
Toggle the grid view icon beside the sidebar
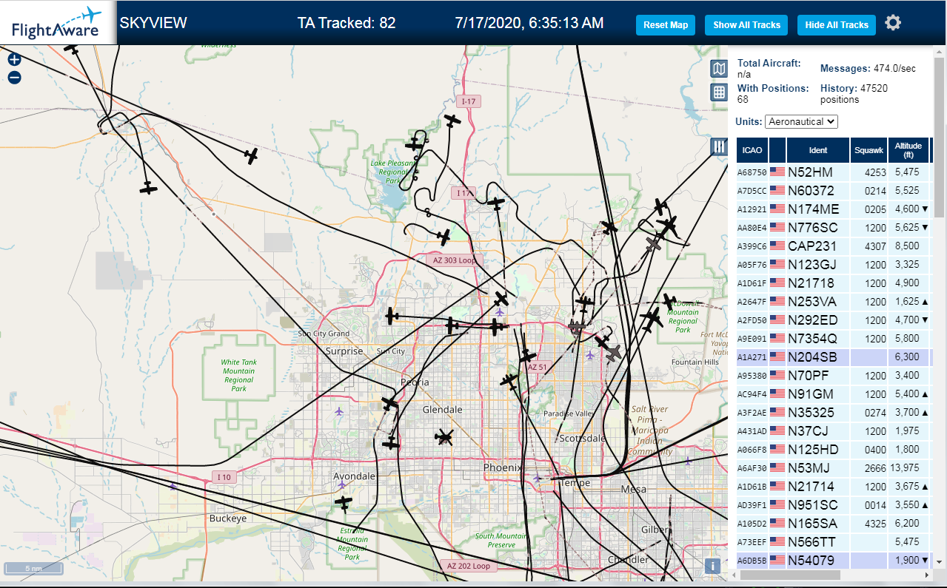tap(718, 92)
